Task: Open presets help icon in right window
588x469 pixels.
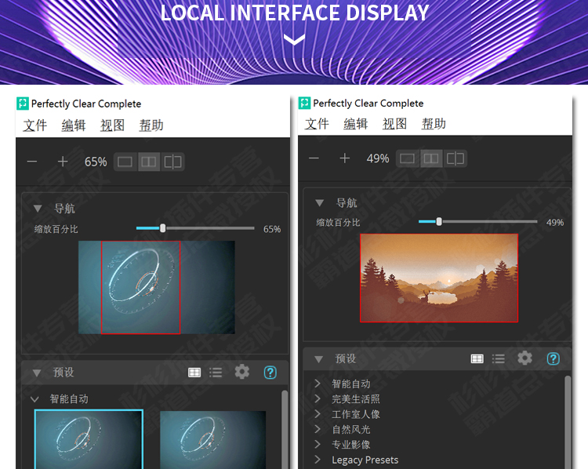Action: (554, 358)
